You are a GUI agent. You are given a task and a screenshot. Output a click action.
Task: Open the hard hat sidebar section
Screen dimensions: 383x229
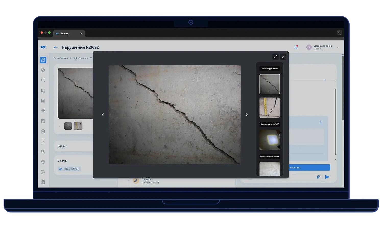pos(43,111)
